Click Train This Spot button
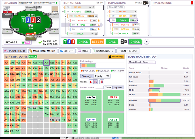 128,51
